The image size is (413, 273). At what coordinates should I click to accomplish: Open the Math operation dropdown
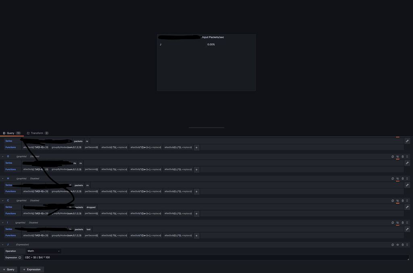(x=43, y=250)
